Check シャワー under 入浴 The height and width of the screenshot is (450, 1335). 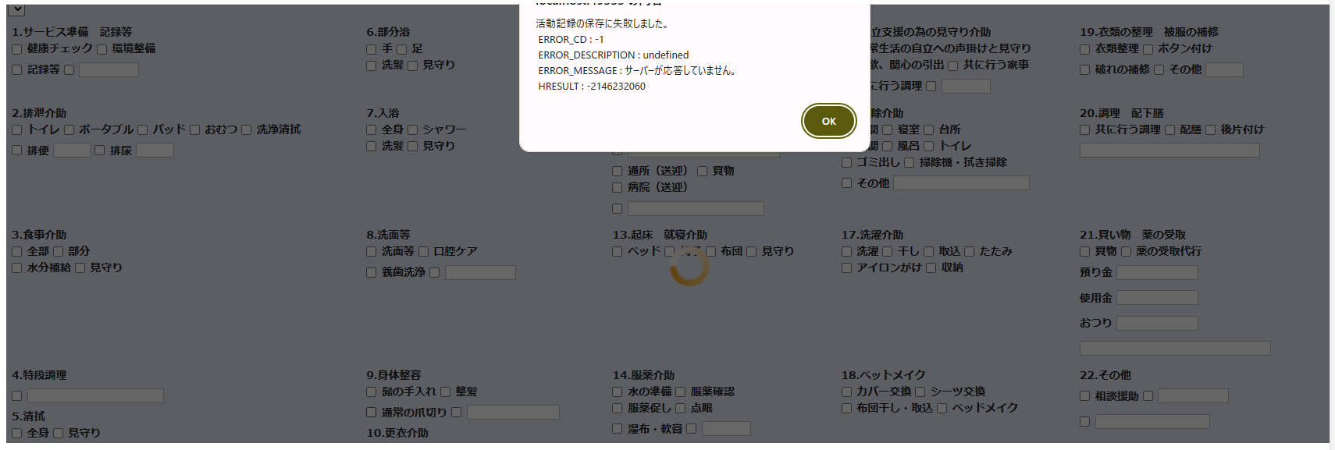point(413,130)
